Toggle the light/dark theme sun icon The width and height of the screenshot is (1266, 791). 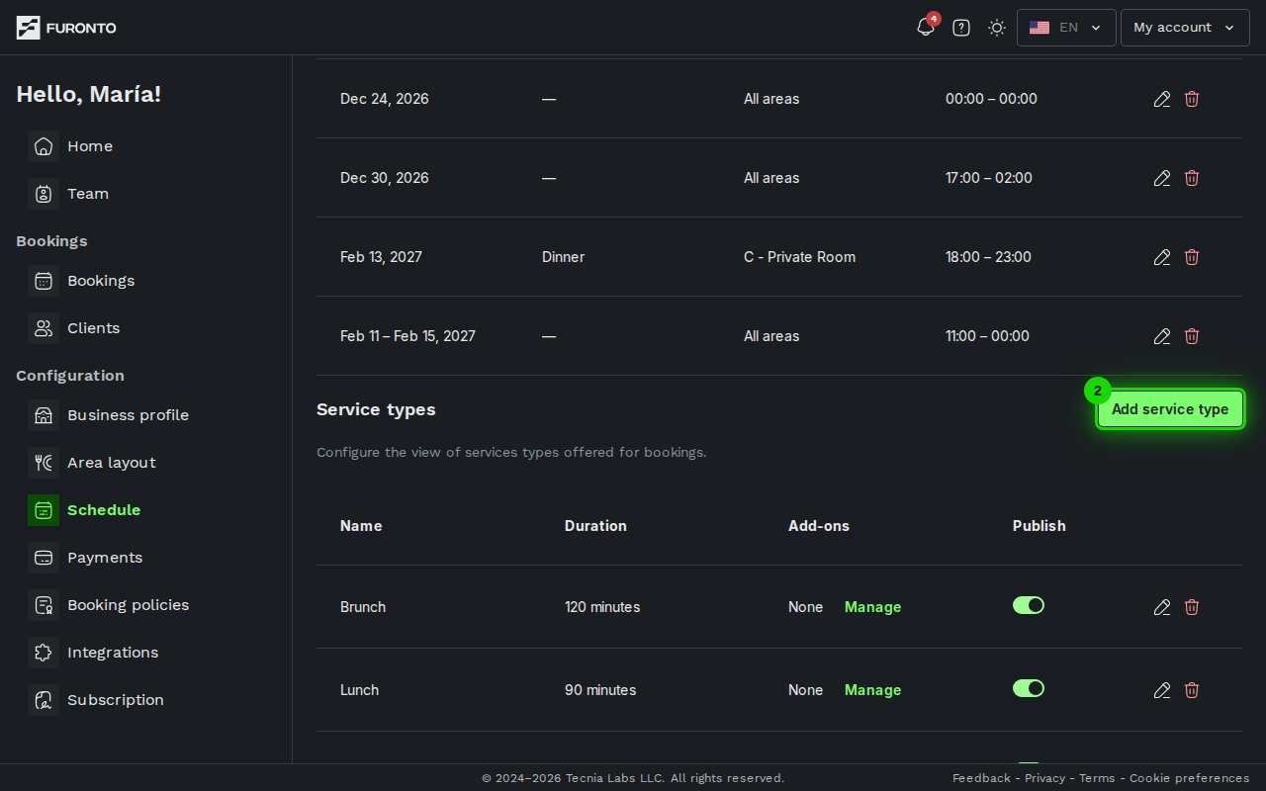997,28
